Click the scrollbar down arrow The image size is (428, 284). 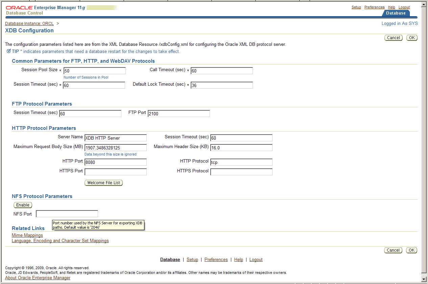[424, 279]
